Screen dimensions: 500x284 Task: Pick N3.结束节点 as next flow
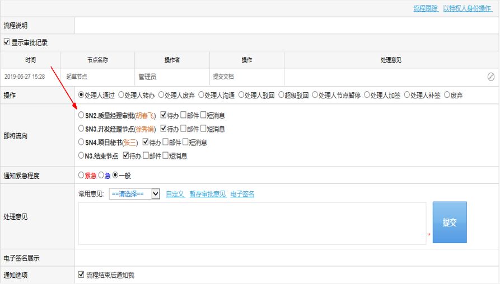[82, 156]
